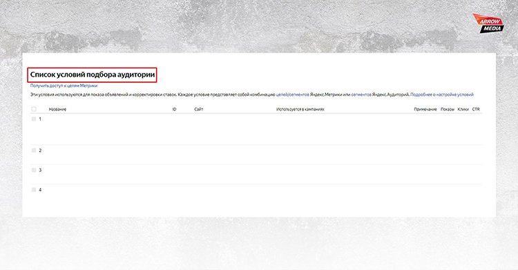Image resolution: width=518 pixels, height=270 pixels.
Task: Click the 'Сайт' column header
Action: [198, 109]
